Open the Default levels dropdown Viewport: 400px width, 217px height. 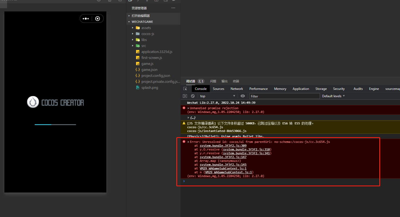pyautogui.click(x=333, y=96)
